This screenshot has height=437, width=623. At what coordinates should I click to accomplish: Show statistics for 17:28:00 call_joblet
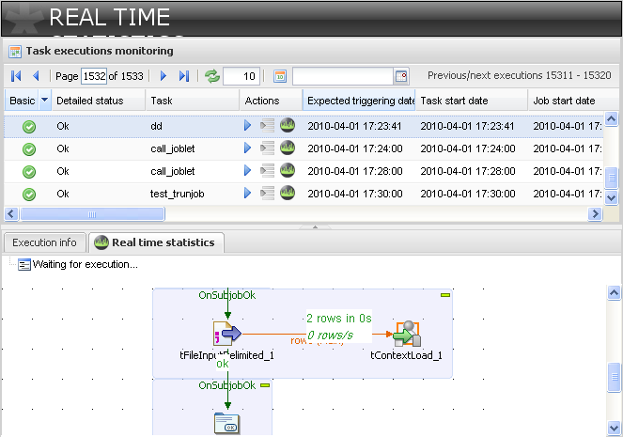[288, 170]
